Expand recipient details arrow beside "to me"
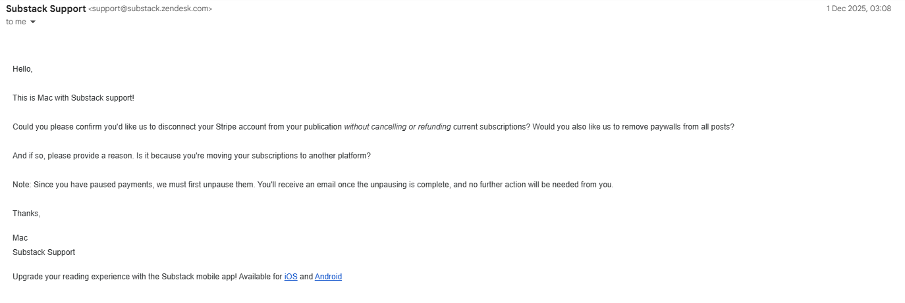The image size is (905, 303). pos(33,22)
